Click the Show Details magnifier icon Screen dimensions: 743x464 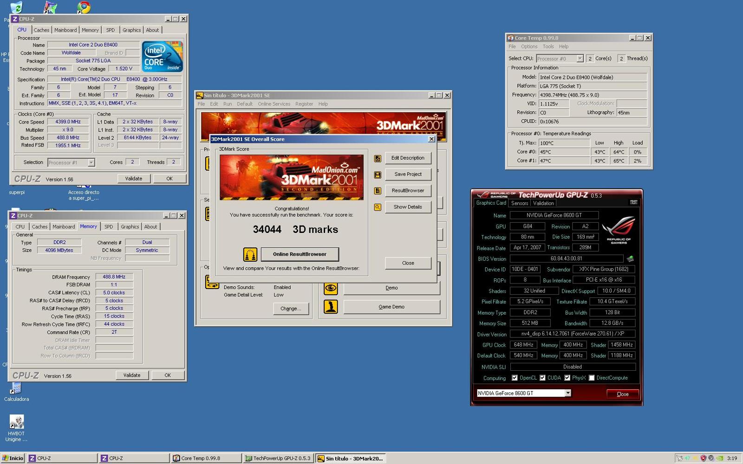(378, 207)
